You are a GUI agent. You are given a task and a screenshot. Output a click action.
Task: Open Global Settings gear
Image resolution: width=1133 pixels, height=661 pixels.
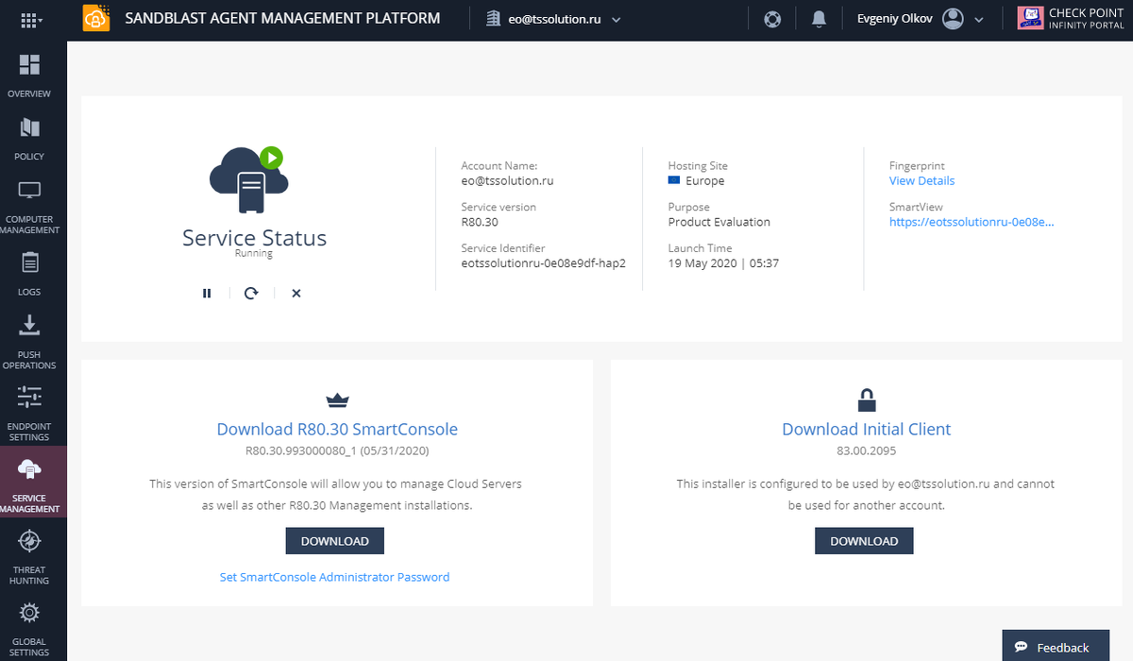click(29, 613)
